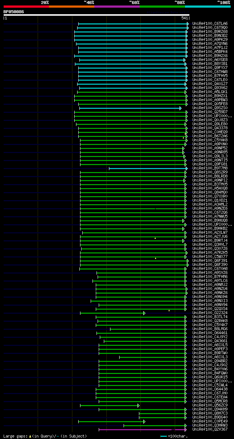
Task: Open the UniRef100_A9PK29 hit label
Action: (210, 39)
